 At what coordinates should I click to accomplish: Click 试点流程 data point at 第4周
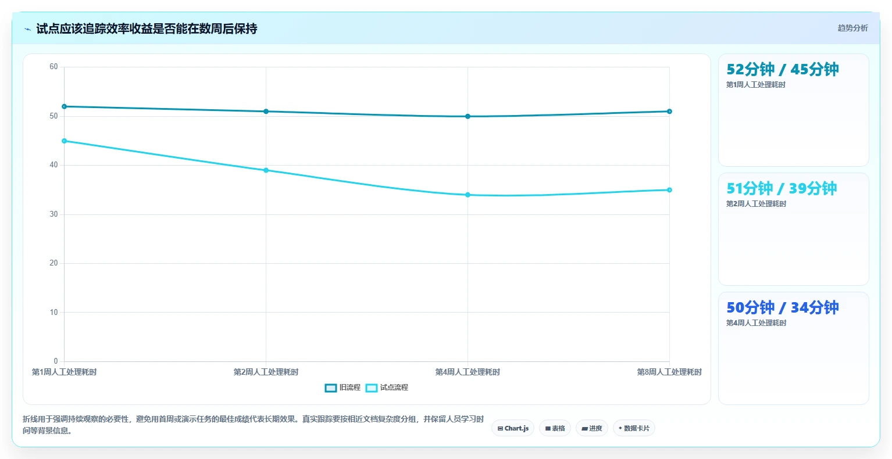468,195
